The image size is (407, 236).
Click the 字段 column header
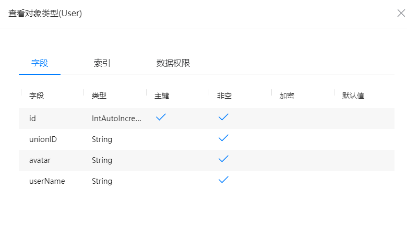coord(37,96)
